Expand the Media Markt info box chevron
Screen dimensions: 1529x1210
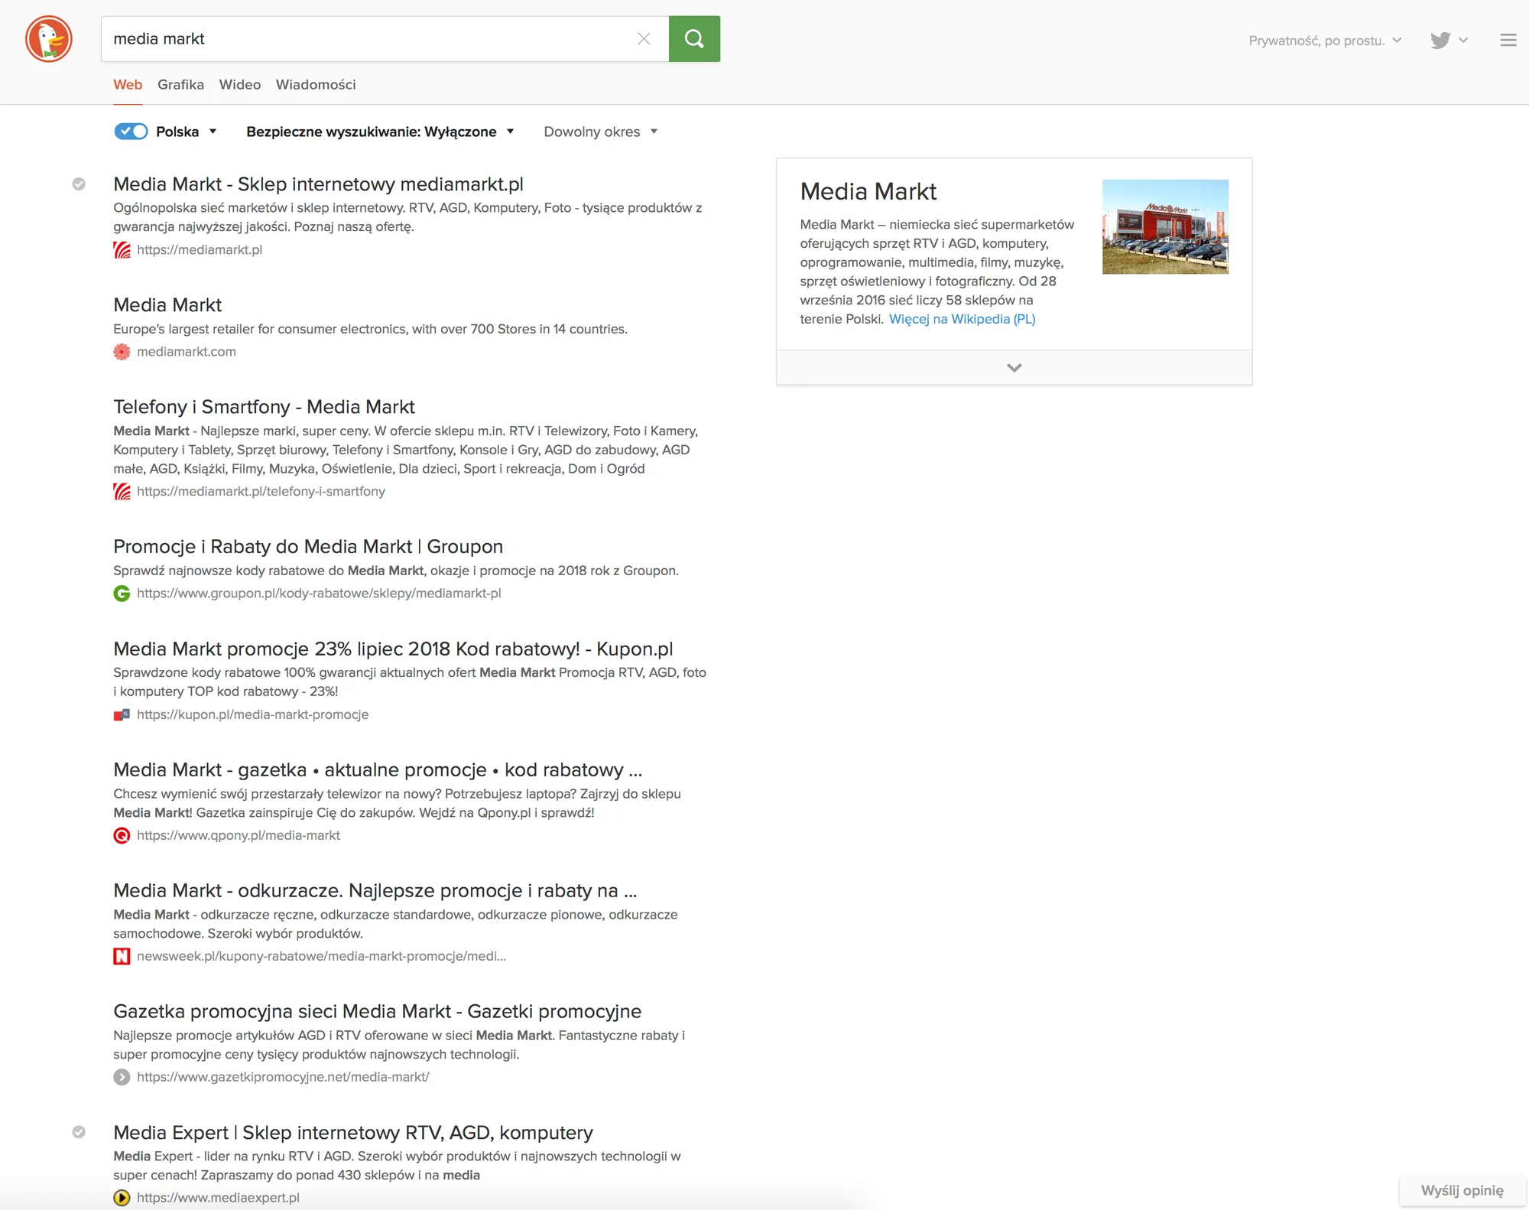1014,368
